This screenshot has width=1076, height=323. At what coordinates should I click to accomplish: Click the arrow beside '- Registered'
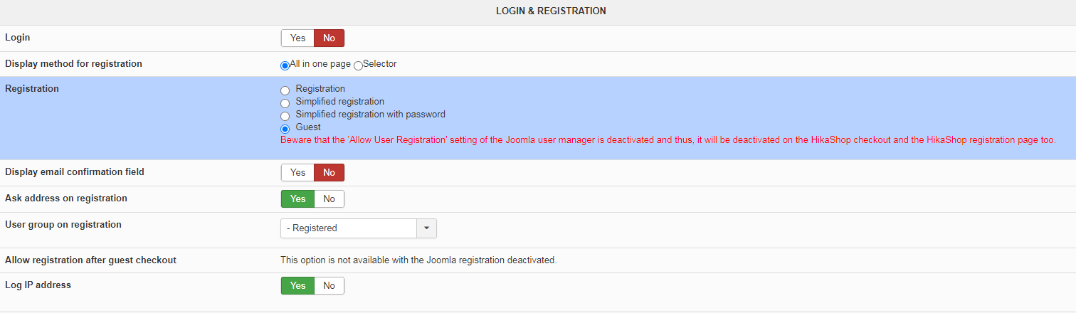coord(426,228)
